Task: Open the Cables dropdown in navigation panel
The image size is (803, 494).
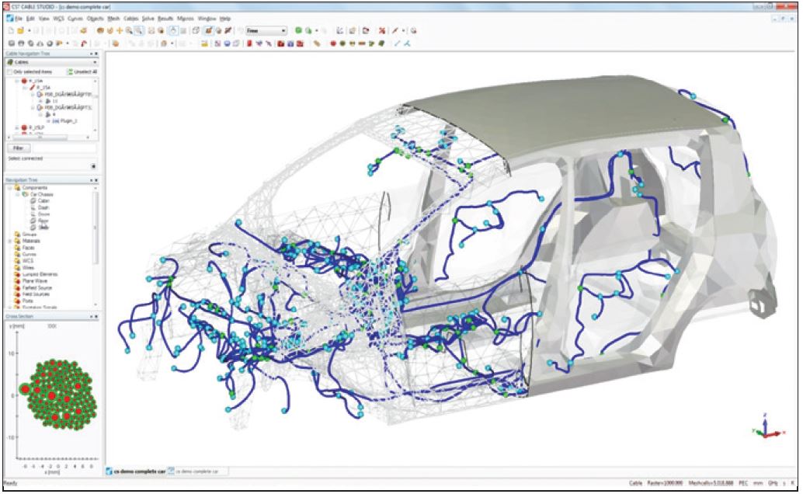Action: point(95,61)
